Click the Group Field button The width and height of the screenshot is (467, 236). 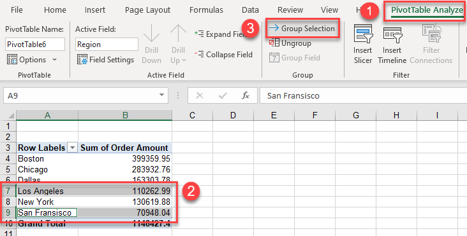point(295,58)
